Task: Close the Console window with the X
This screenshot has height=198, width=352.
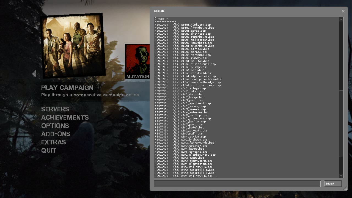Action: tap(343, 11)
